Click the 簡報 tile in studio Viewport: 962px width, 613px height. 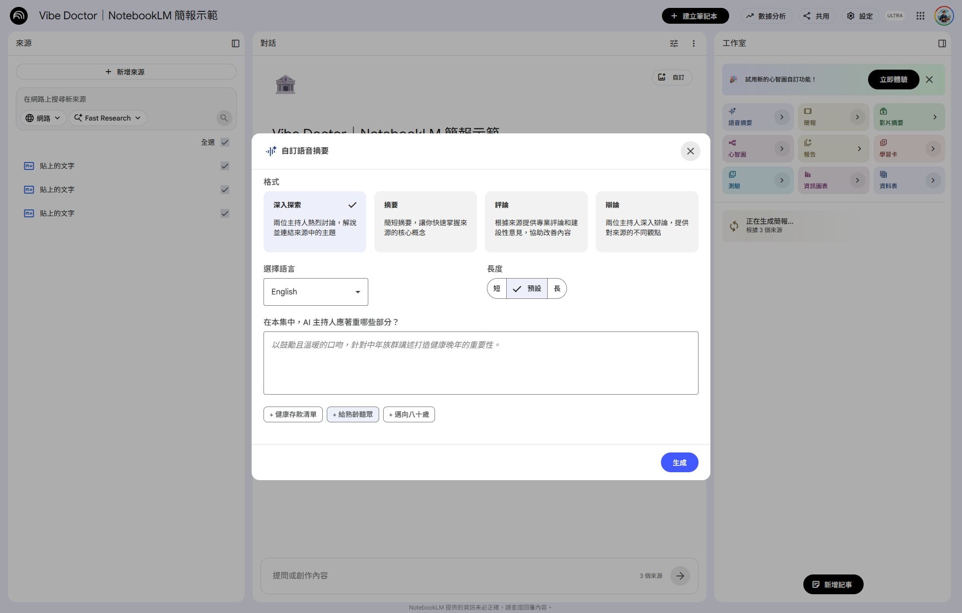tap(833, 117)
